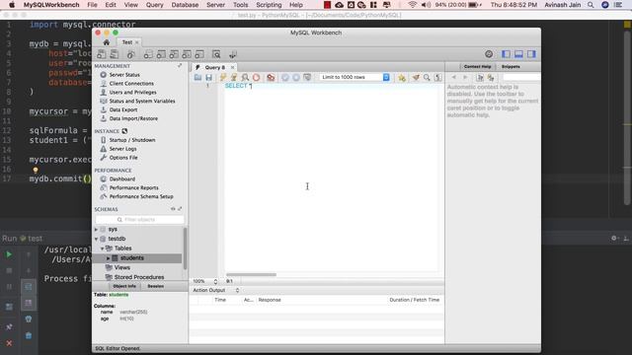Image resolution: width=632 pixels, height=355 pixels.
Task: Save the query script icon
Action: tap(208, 77)
